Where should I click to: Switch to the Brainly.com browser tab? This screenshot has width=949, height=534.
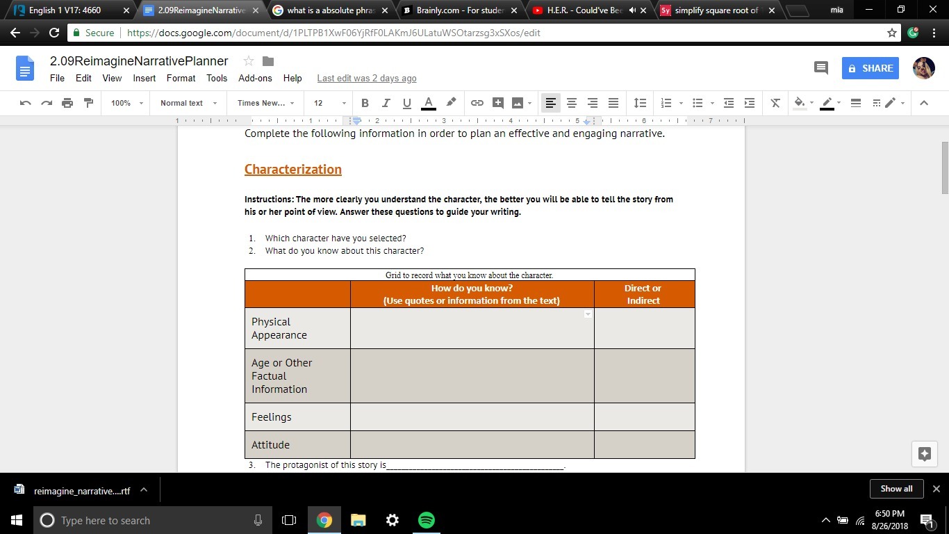click(459, 10)
